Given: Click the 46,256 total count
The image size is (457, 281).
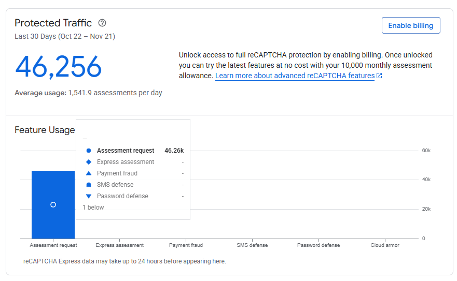Looking at the screenshot, I should 58,67.
